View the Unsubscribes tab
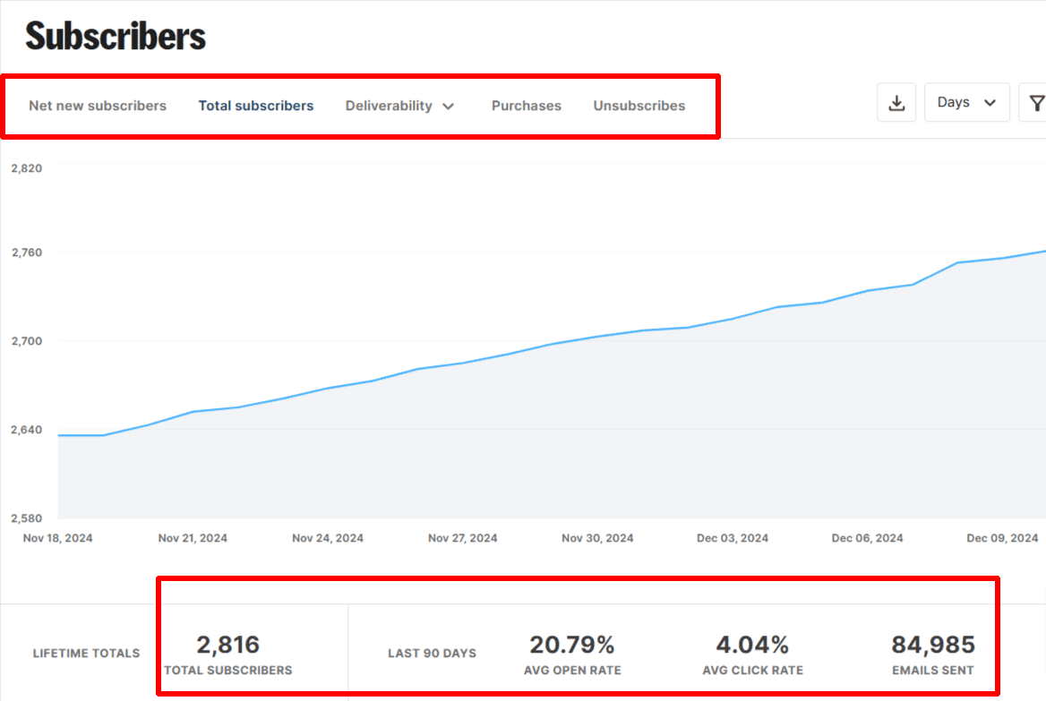The image size is (1046, 701). (x=639, y=106)
